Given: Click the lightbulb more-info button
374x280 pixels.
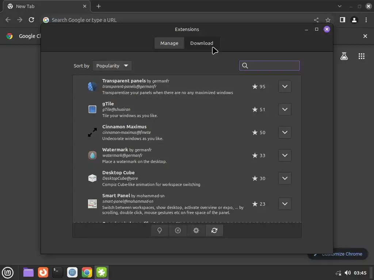Looking at the screenshot, I should (x=160, y=230).
